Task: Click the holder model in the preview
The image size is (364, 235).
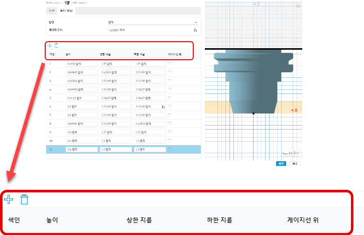Action: [253, 81]
